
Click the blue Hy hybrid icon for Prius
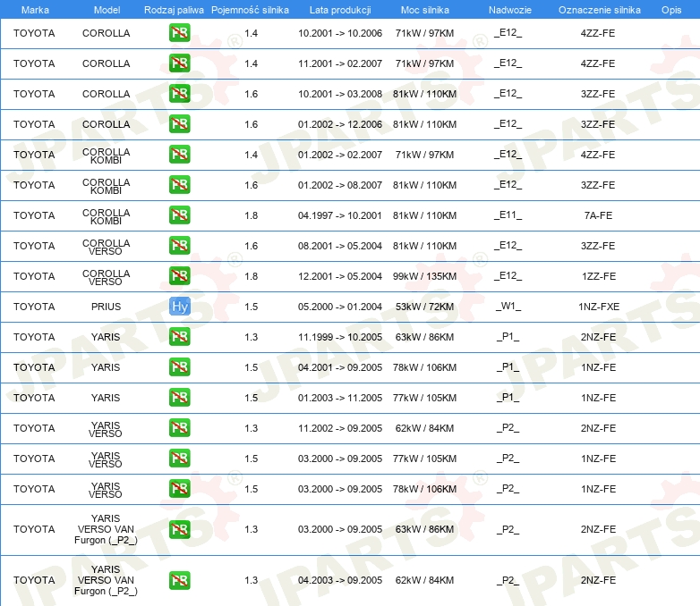[179, 307]
